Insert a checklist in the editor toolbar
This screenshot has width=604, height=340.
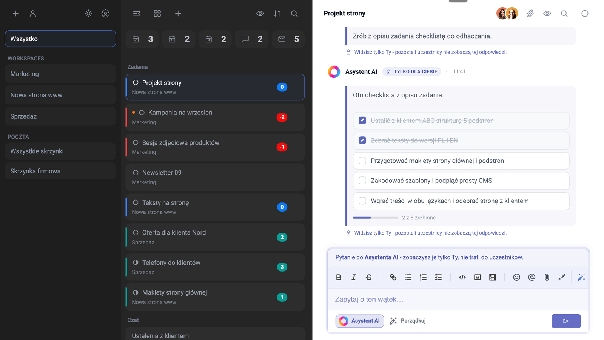pyautogui.click(x=438, y=277)
